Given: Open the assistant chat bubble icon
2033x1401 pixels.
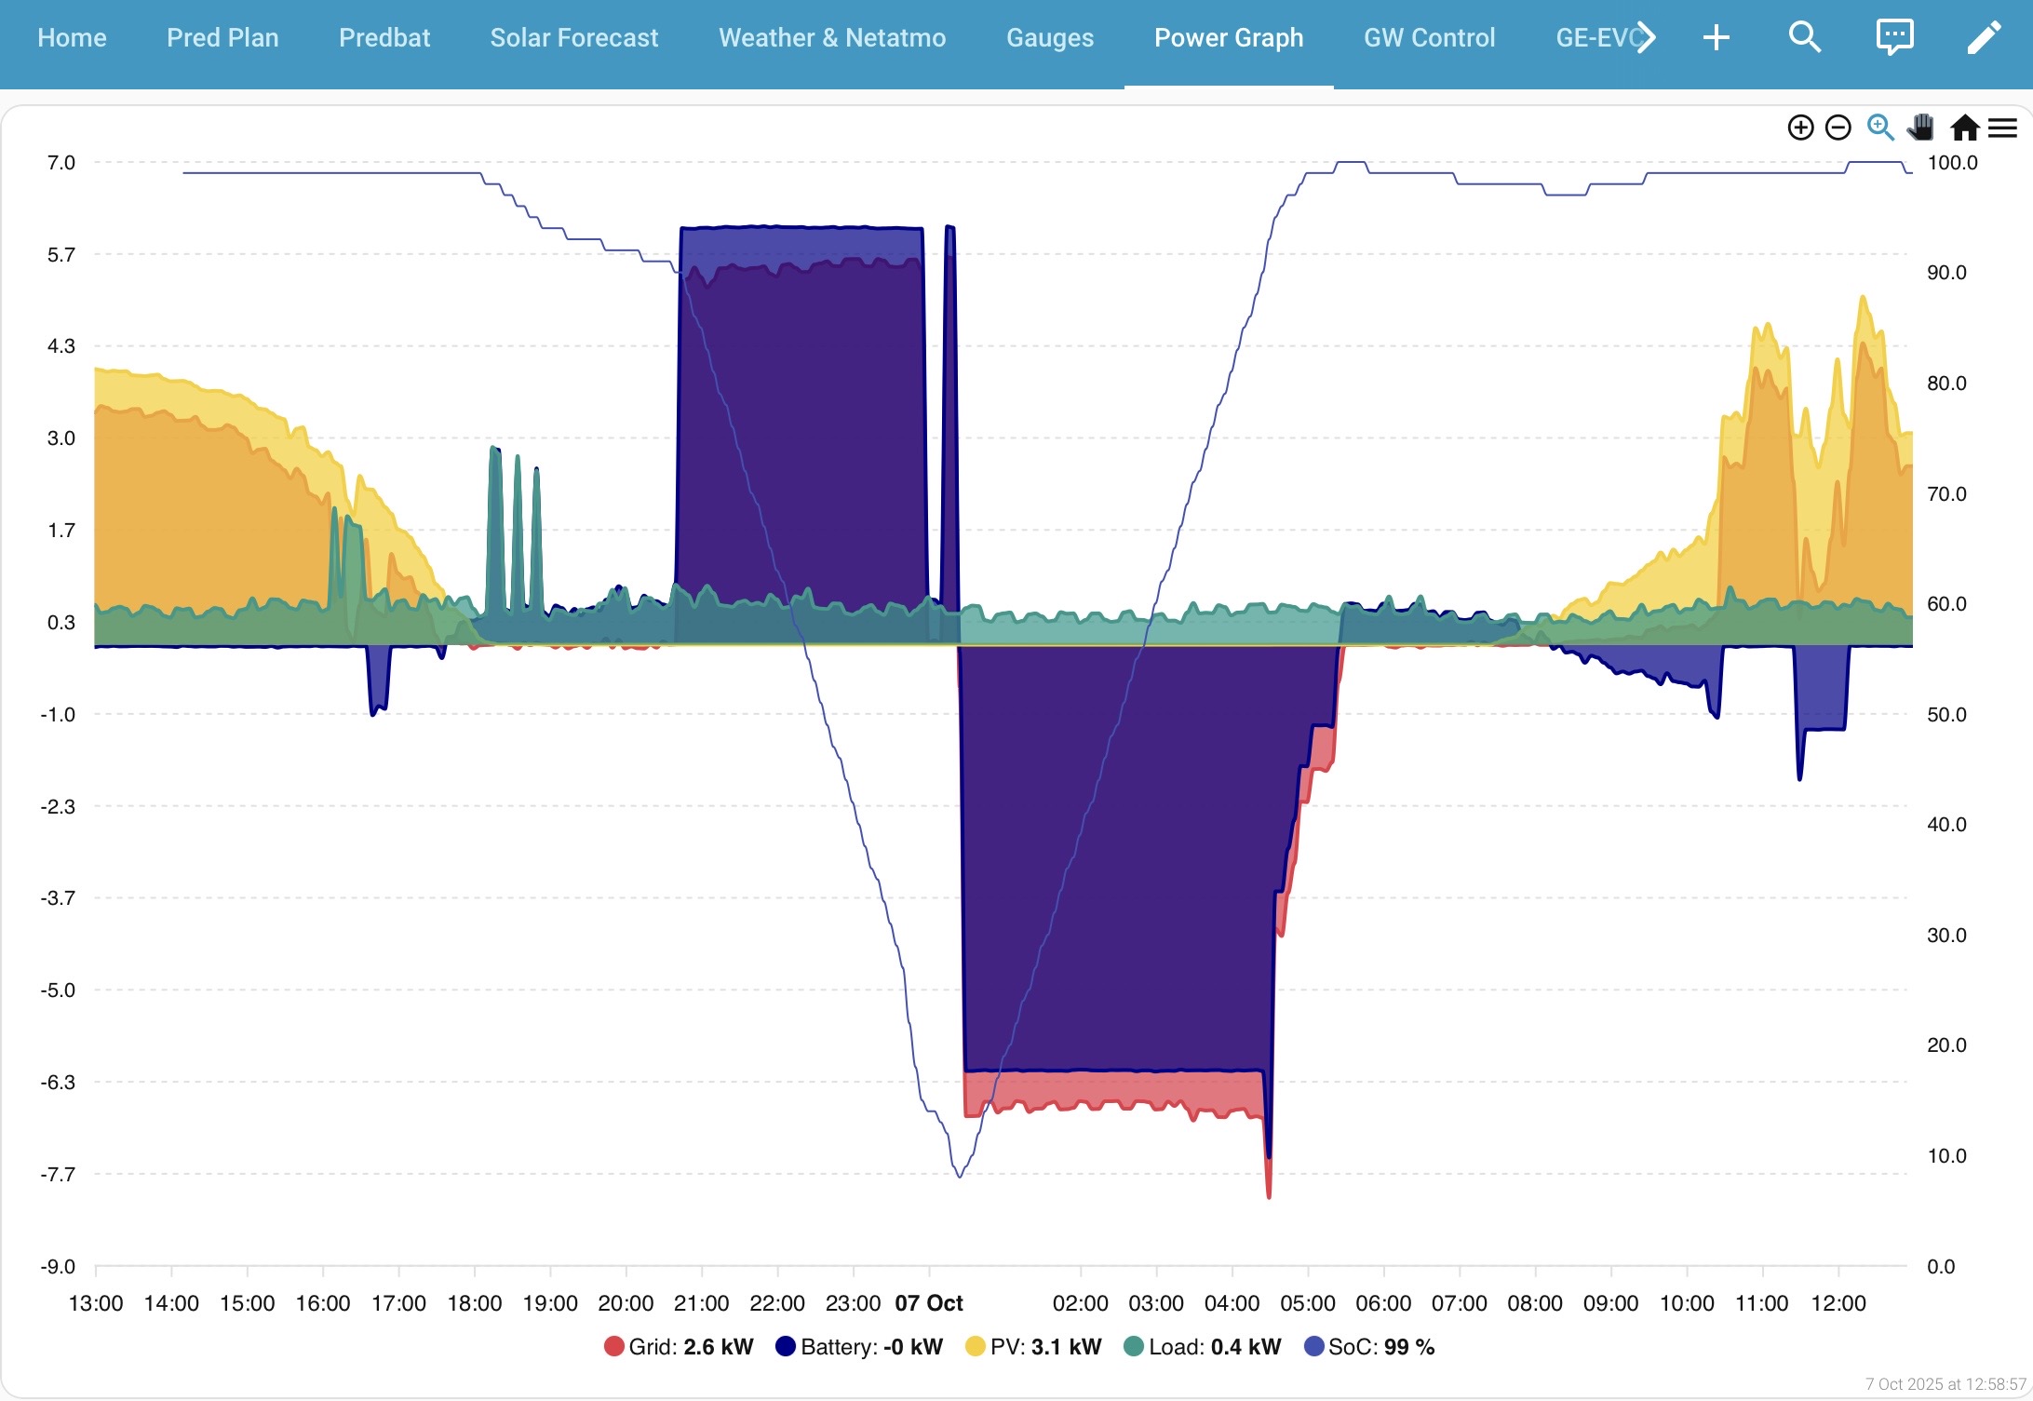Looking at the screenshot, I should coord(1894,37).
